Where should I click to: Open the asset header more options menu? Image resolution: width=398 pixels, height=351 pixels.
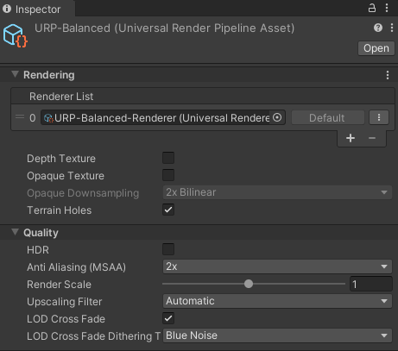point(392,28)
